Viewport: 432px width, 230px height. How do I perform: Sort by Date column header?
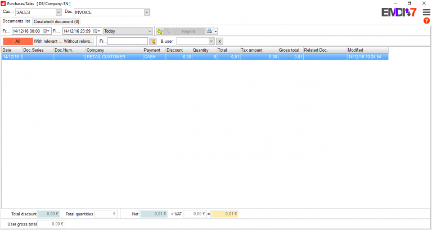pos(12,50)
